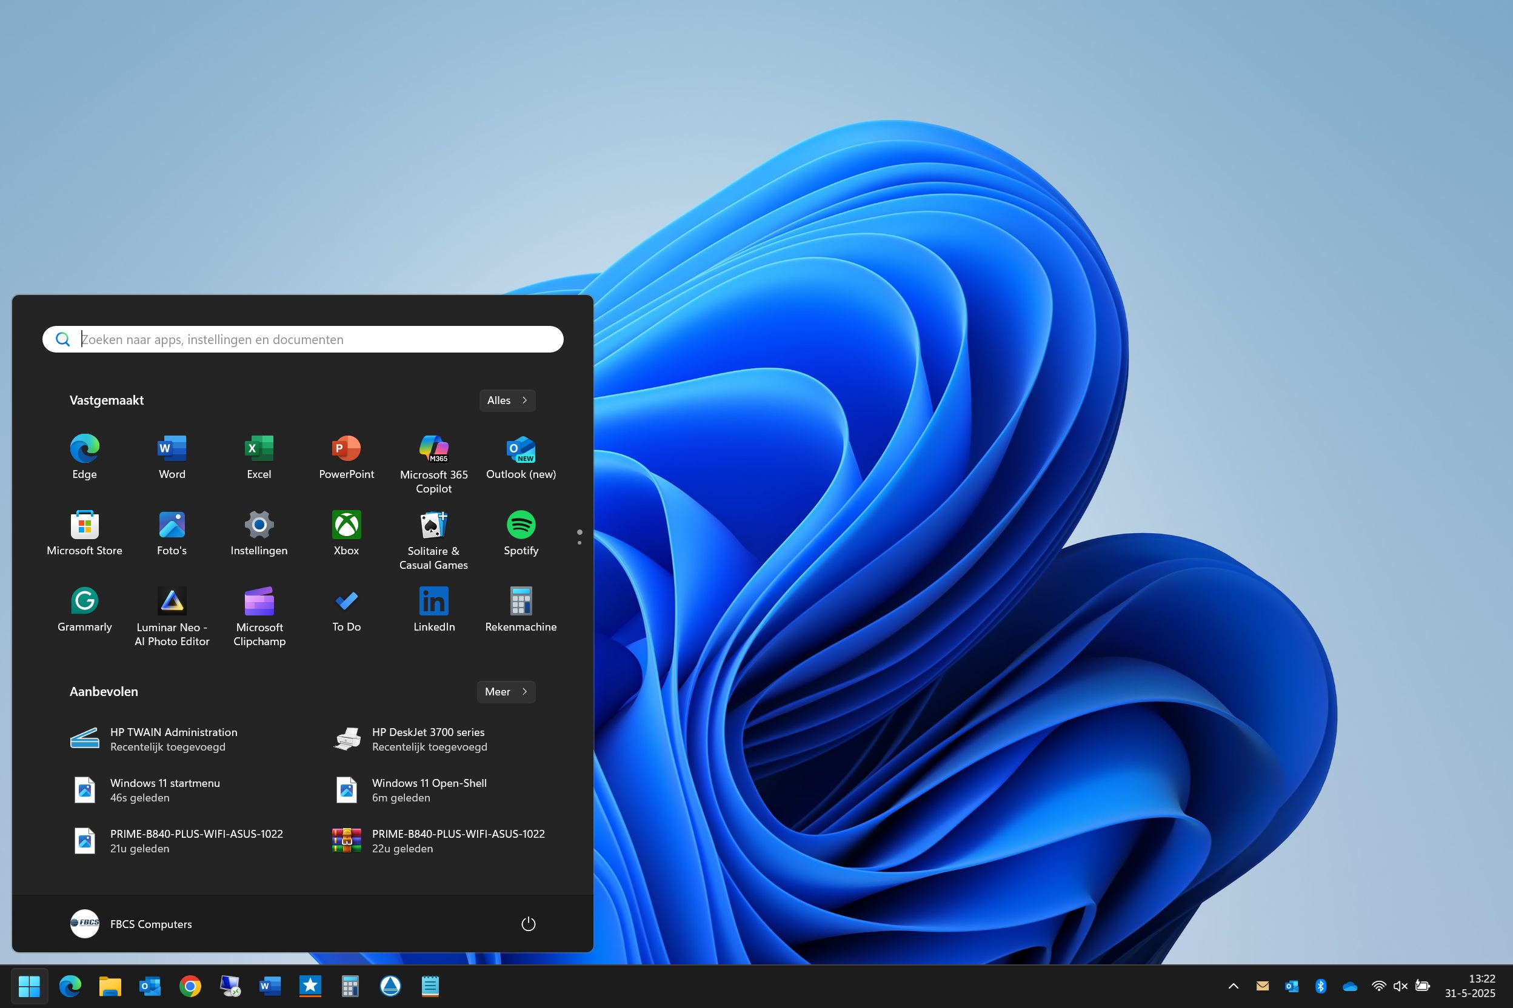Click the muted volume tray icon
This screenshot has width=1513, height=1008.
point(1400,986)
